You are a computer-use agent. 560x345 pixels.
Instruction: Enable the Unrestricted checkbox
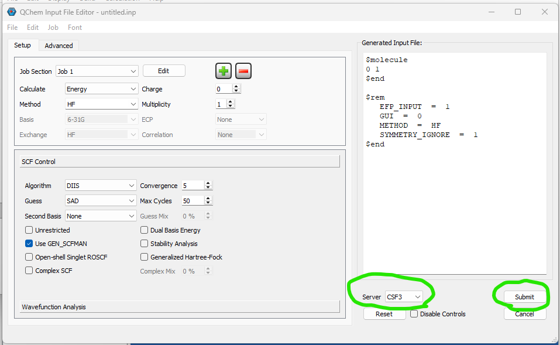tap(29, 230)
